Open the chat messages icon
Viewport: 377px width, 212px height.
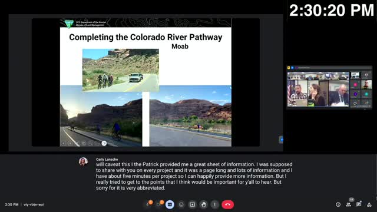(359, 204)
